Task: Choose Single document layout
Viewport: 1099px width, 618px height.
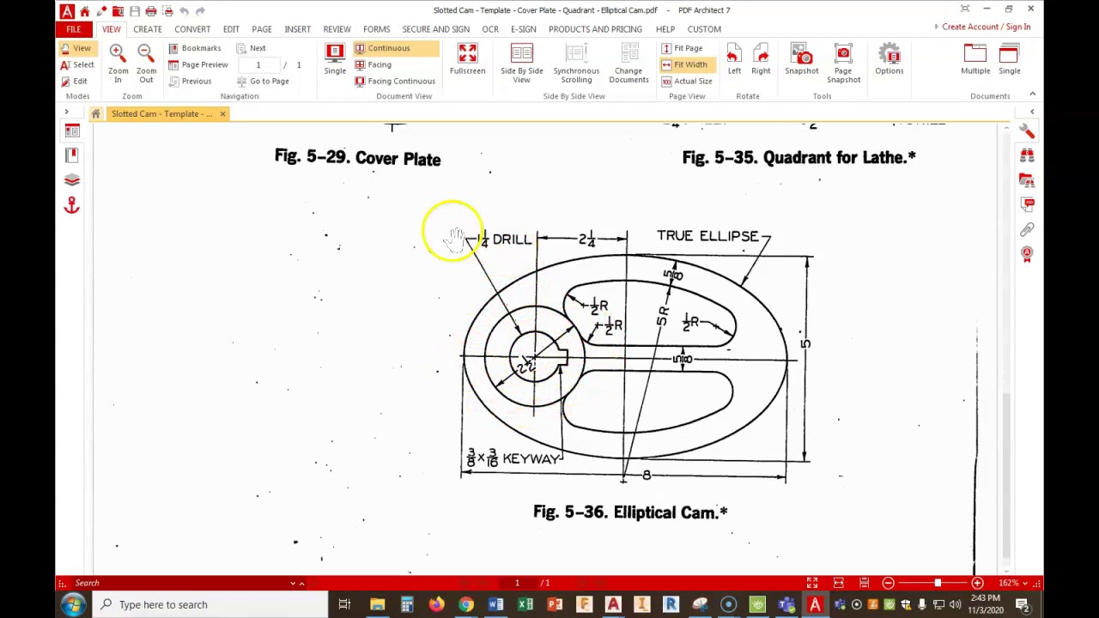Action: coord(1009,58)
